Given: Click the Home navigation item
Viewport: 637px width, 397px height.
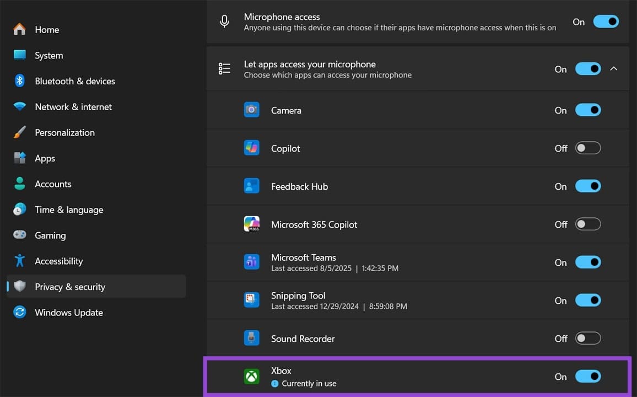Looking at the screenshot, I should [47, 29].
